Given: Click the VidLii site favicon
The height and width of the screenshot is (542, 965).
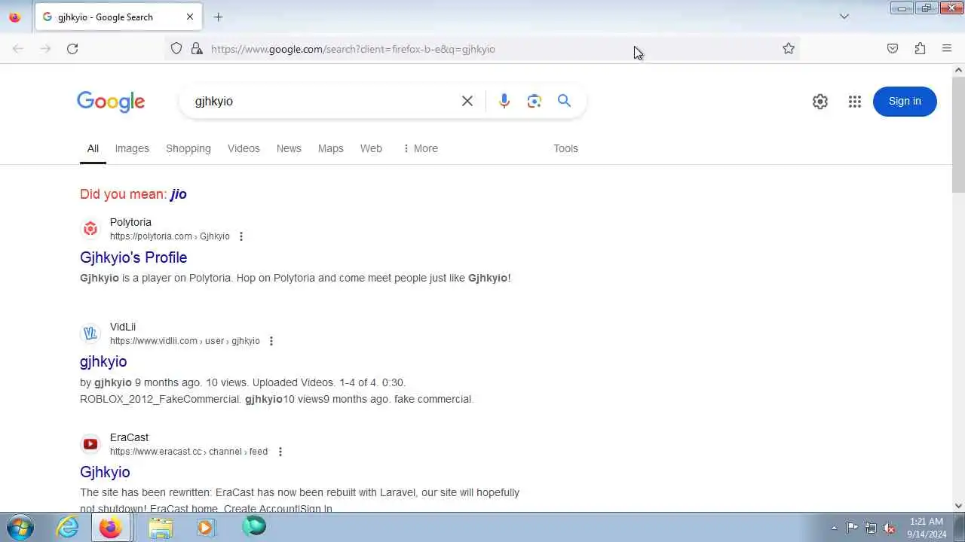Looking at the screenshot, I should 90,333.
